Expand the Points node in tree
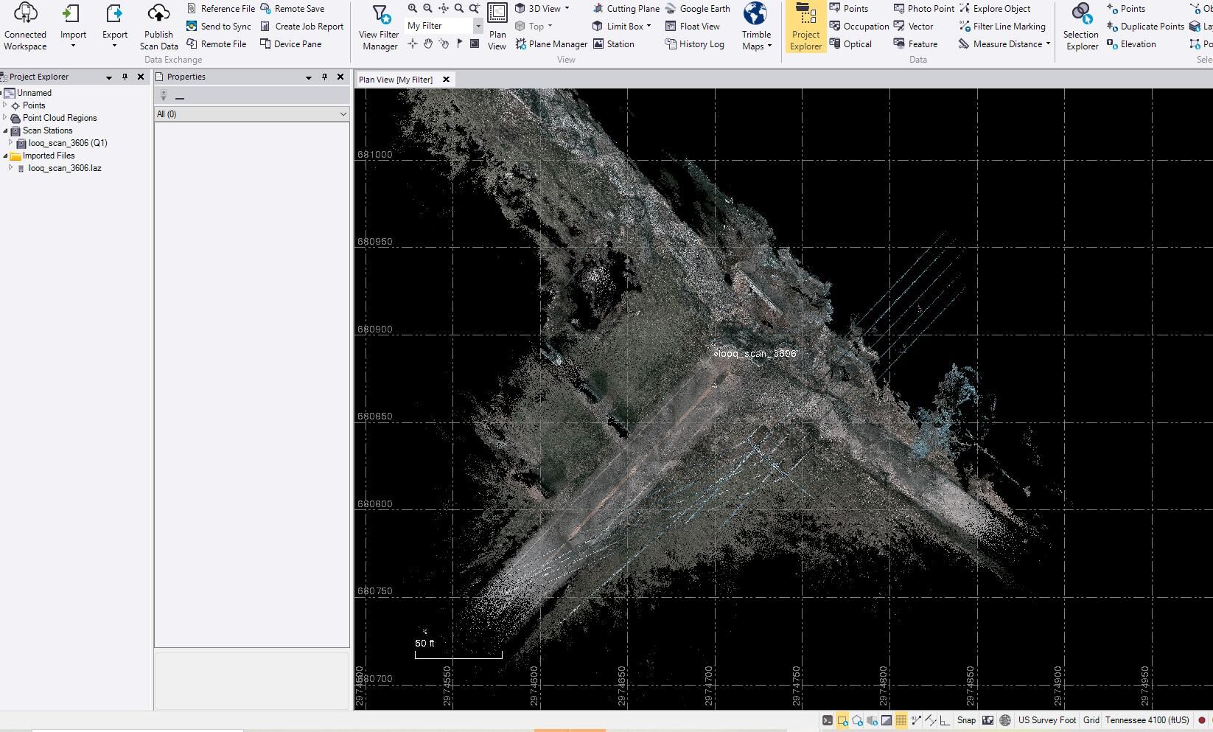The image size is (1213, 732). point(5,105)
